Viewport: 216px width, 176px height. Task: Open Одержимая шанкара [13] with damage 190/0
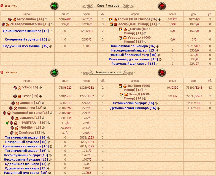(26, 169)
